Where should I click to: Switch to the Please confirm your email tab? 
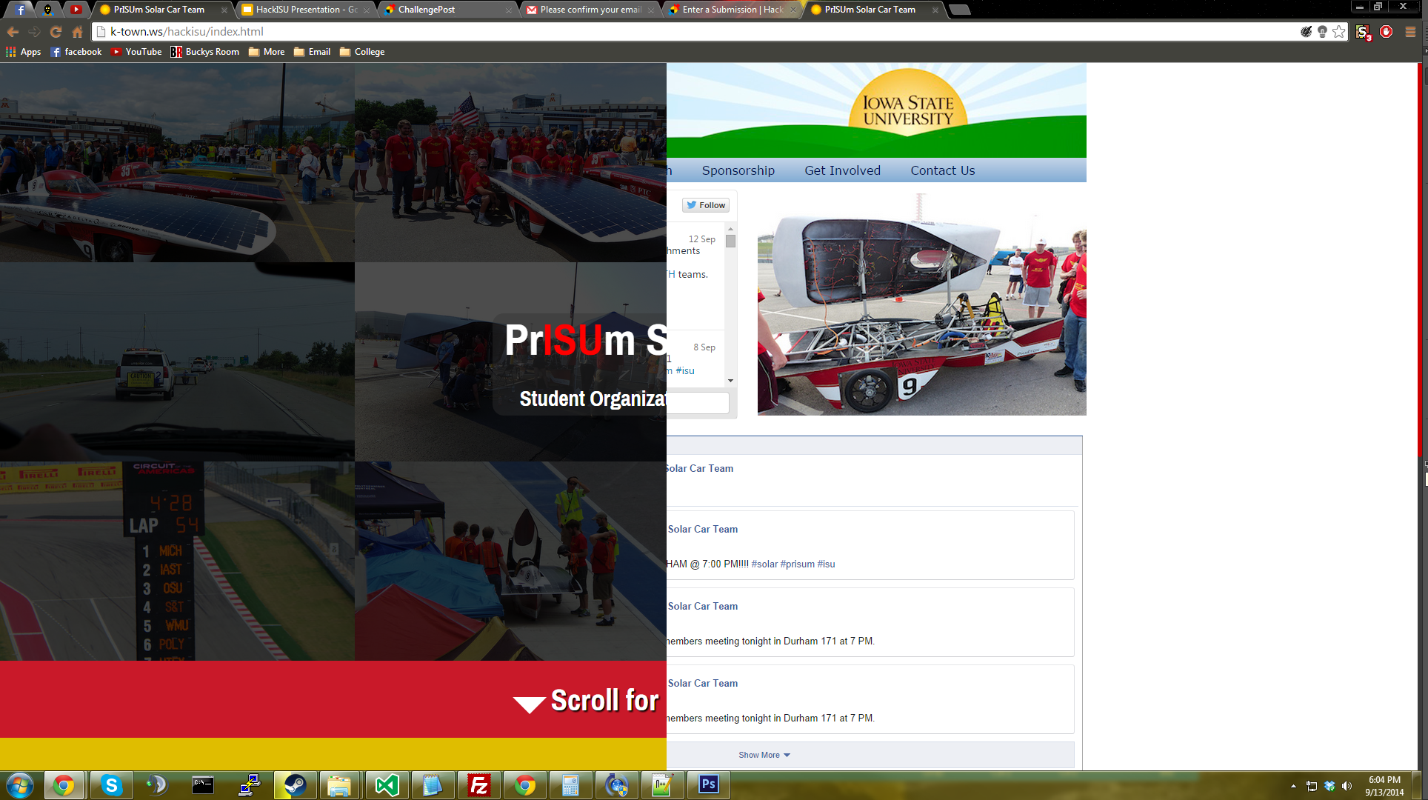(x=590, y=10)
